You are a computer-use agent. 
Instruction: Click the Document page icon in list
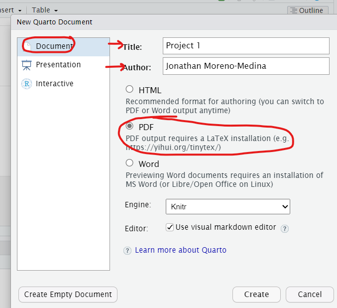pyautogui.click(x=27, y=45)
